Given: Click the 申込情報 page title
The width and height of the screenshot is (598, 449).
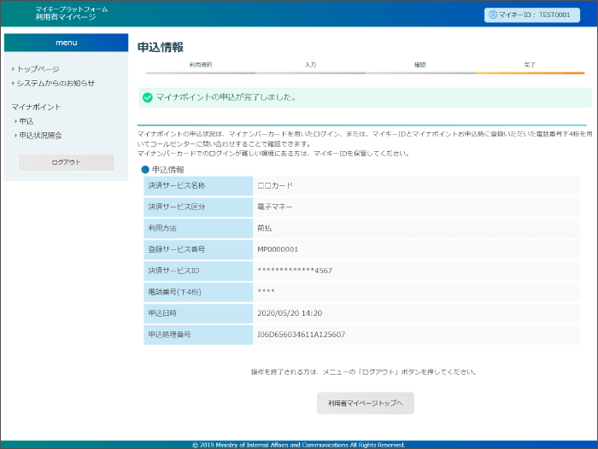Looking at the screenshot, I should coord(161,47).
